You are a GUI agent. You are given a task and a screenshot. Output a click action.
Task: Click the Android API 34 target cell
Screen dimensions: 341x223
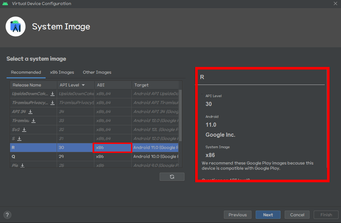[155, 111]
